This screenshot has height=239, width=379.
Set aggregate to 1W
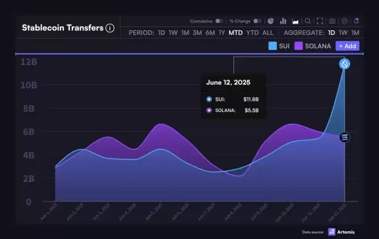(x=343, y=33)
